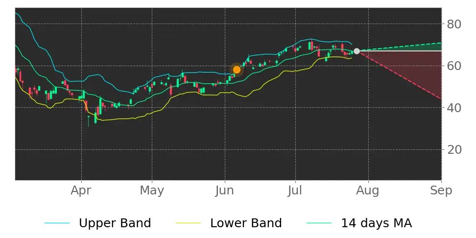Image resolution: width=476 pixels, height=238 pixels.
Task: Click the yellow Lower Band legend line
Action: 188,223
